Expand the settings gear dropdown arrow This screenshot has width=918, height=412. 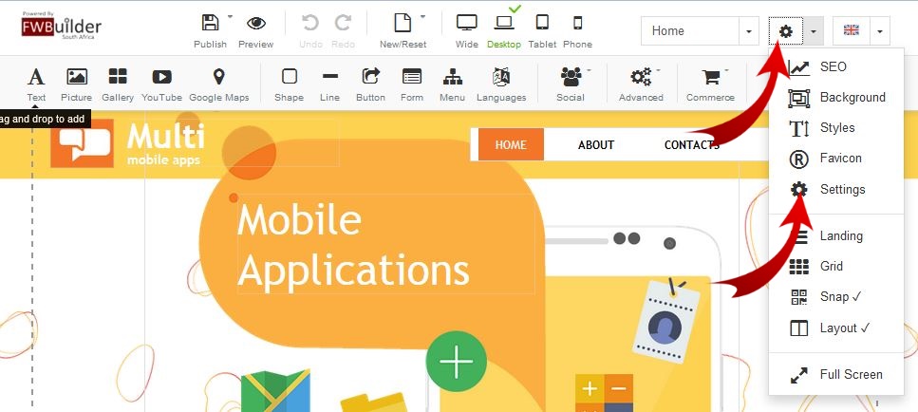point(814,31)
